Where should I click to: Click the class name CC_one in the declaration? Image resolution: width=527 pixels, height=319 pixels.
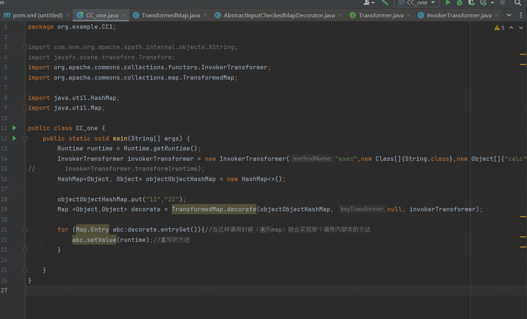click(87, 128)
